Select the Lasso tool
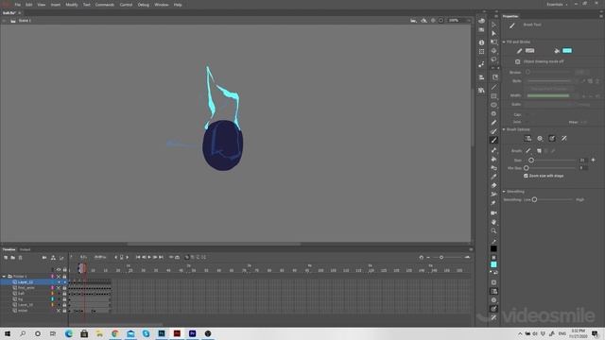The height and width of the screenshot is (340, 605). (493, 59)
